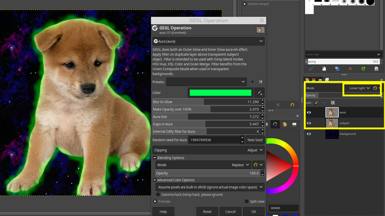Click OK to apply the aura

click(x=254, y=212)
